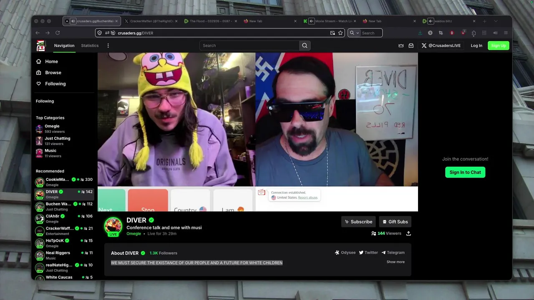Click the green Sign Up button
Image resolution: width=534 pixels, height=300 pixels.
point(499,45)
